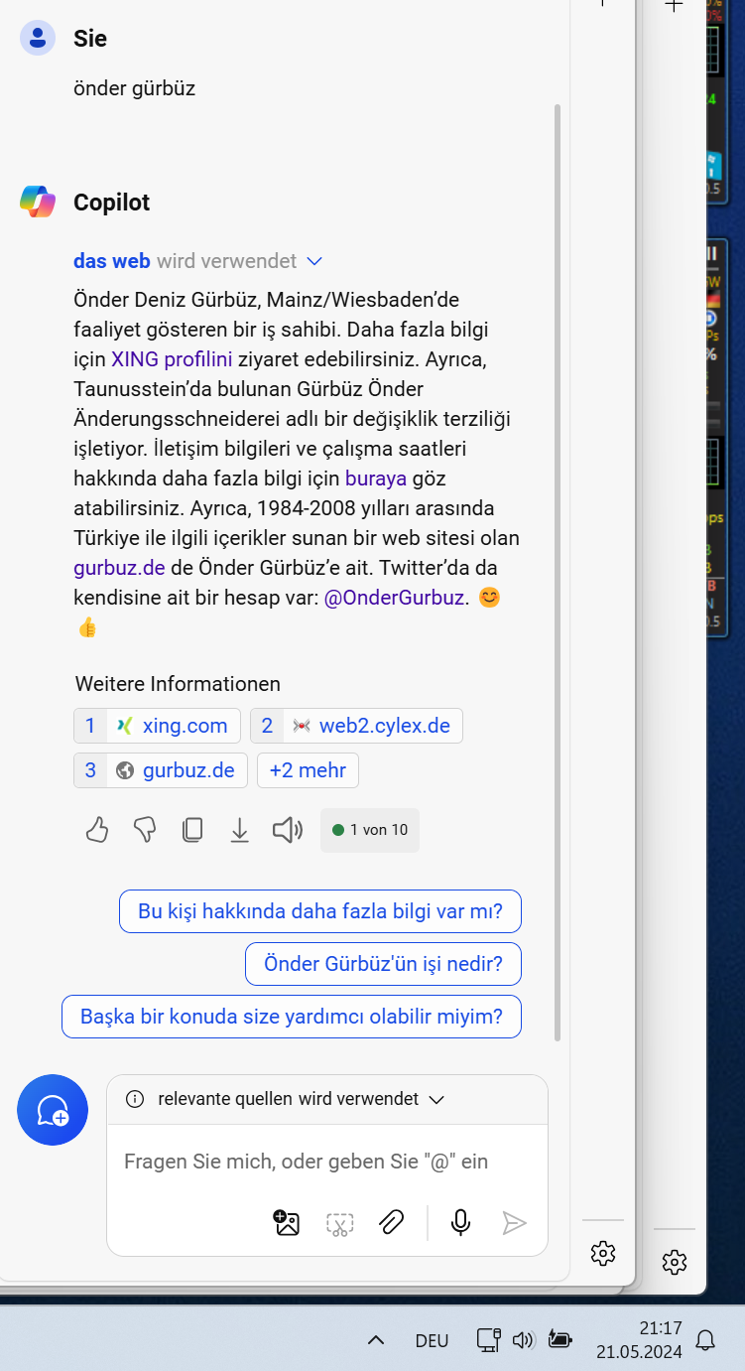Open source 1 xing.com
The width and height of the screenshot is (745, 1371).
[157, 726]
